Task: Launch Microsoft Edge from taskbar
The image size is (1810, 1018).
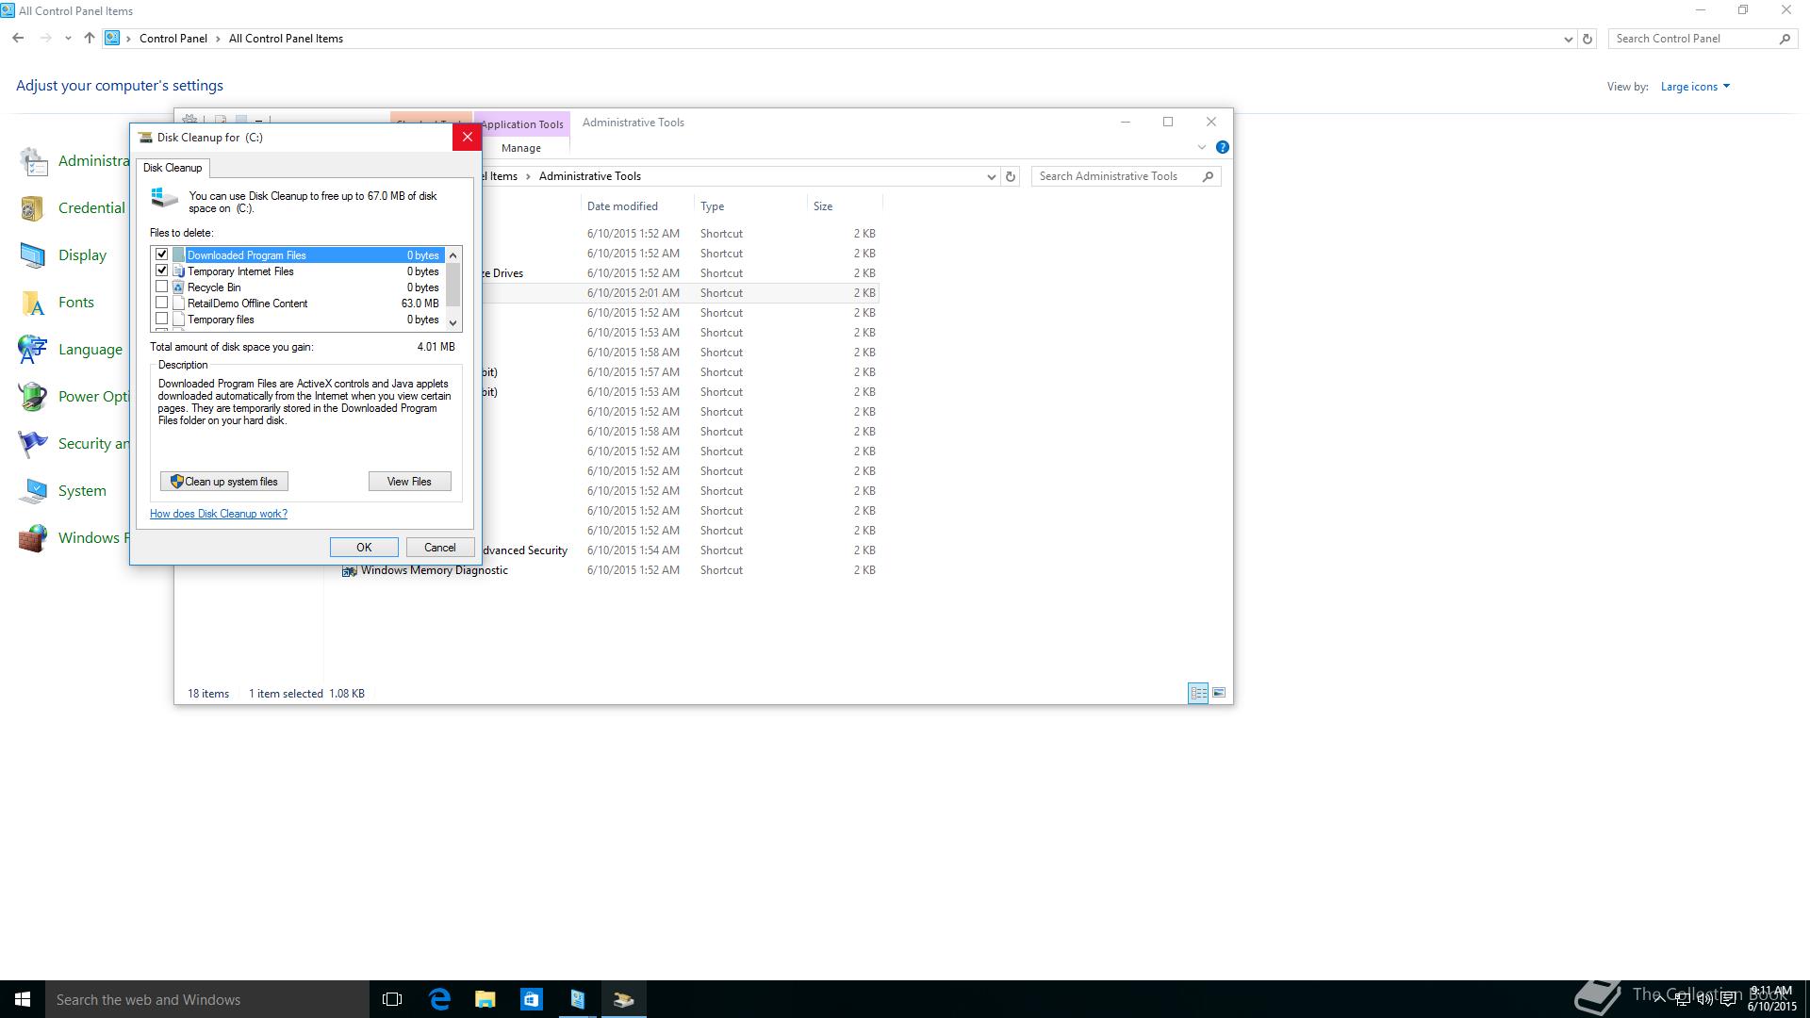Action: pos(439,999)
